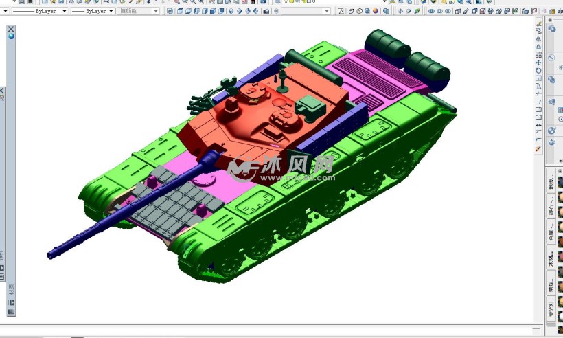Select the Mirror tool
The image size is (563, 338).
click(538, 38)
